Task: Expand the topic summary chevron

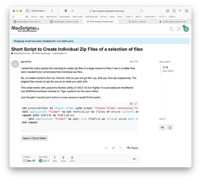Action: (x=134, y=159)
